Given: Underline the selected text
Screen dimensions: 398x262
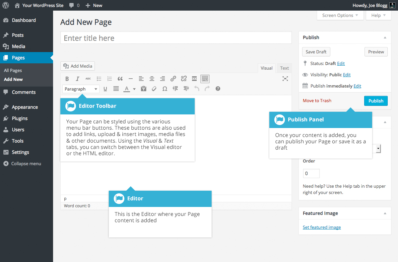Looking at the screenshot, I should point(105,89).
